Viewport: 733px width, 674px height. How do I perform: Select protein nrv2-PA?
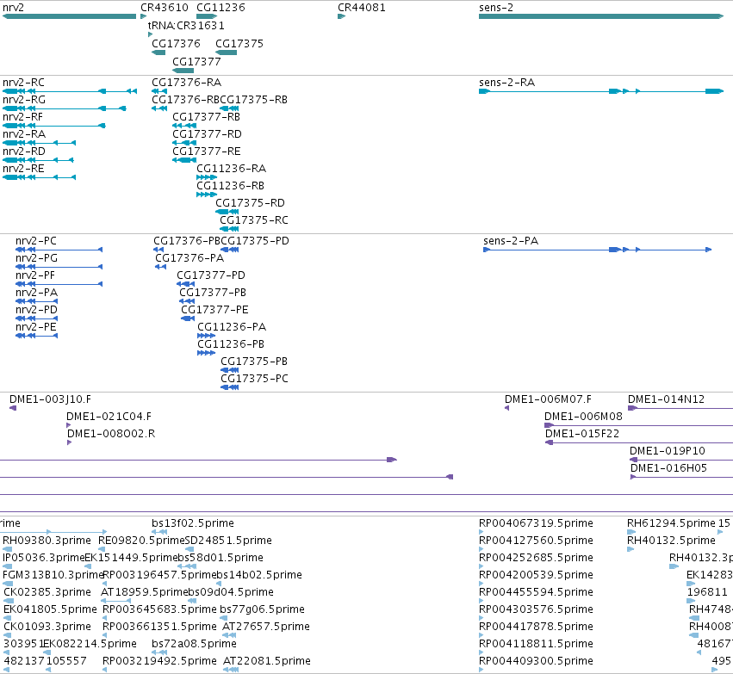click(x=36, y=293)
